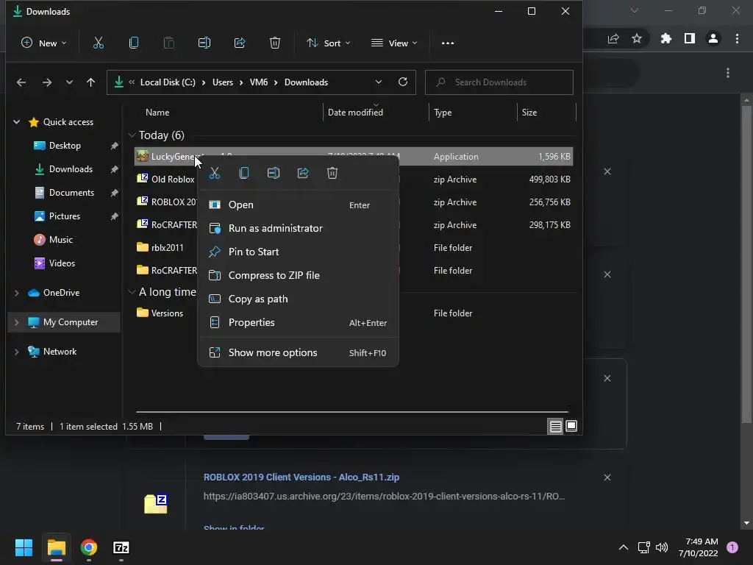
Task: Go forward with the Forward arrow
Action: click(x=46, y=82)
